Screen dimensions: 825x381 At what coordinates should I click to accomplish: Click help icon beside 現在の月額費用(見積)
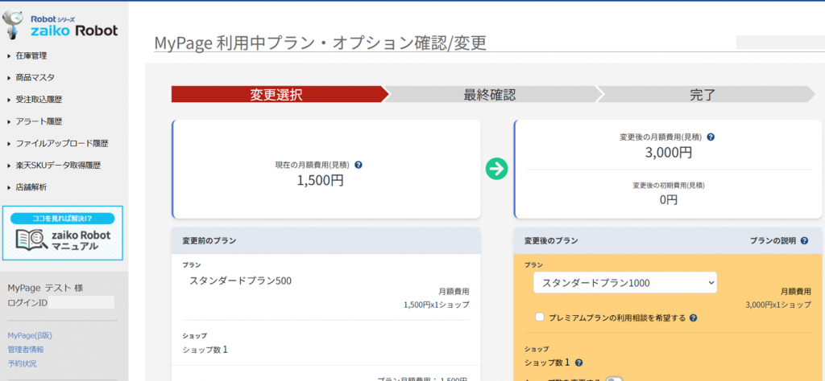(359, 165)
